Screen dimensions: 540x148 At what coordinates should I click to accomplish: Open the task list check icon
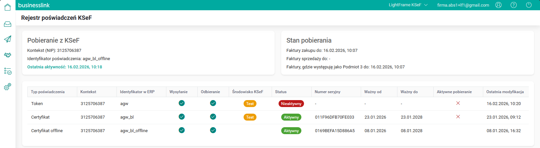(8, 71)
